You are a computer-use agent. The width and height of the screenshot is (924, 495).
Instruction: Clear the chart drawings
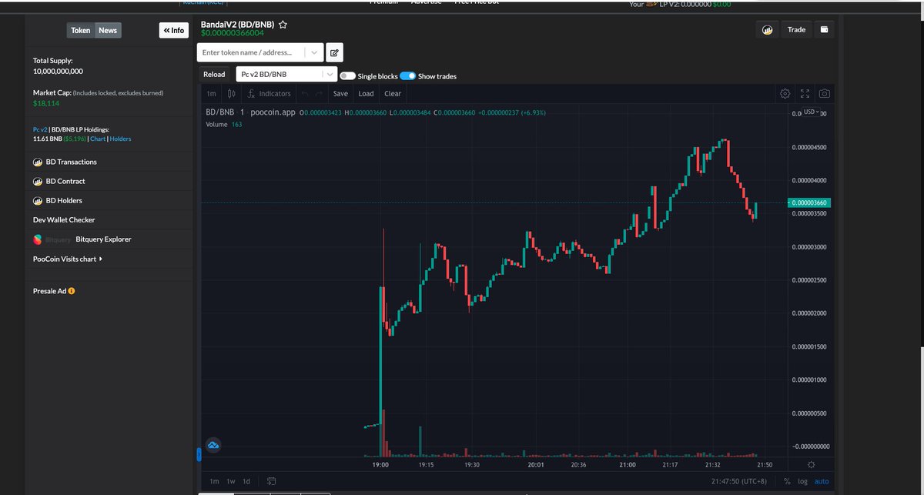[x=393, y=93]
